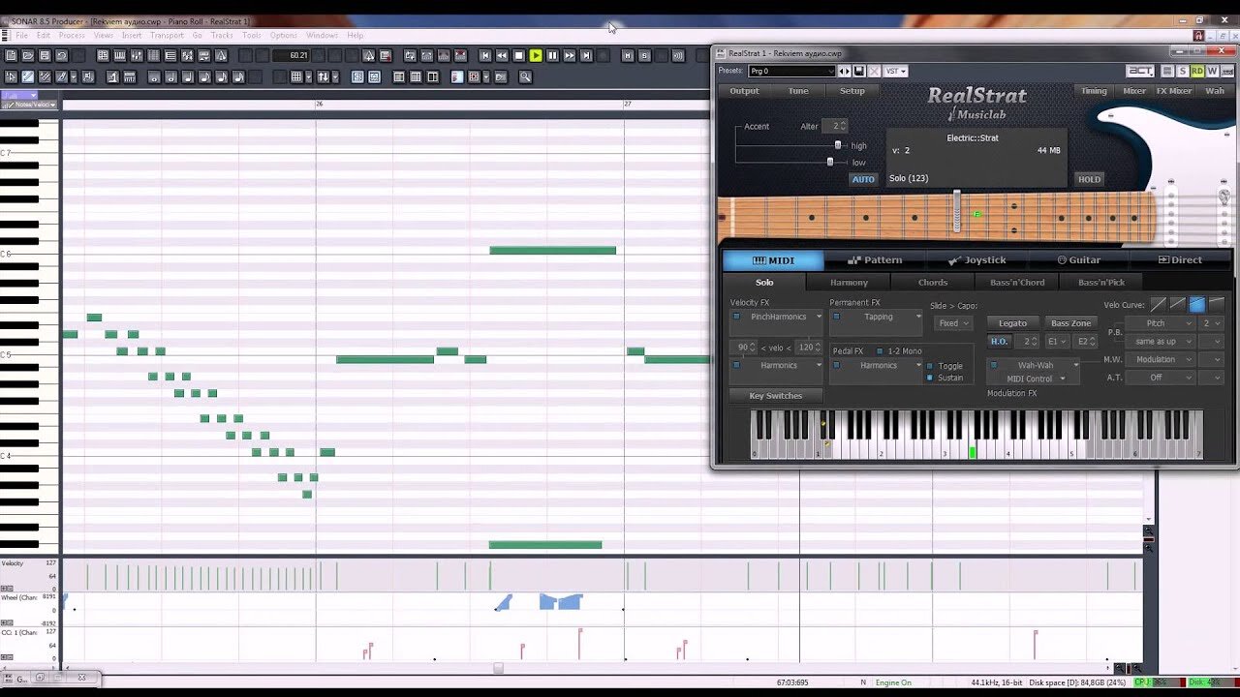Open the Wah panel tab
This screenshot has height=697, width=1240.
coord(1215,91)
